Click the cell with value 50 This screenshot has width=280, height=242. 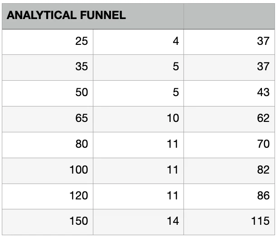(x=48, y=93)
